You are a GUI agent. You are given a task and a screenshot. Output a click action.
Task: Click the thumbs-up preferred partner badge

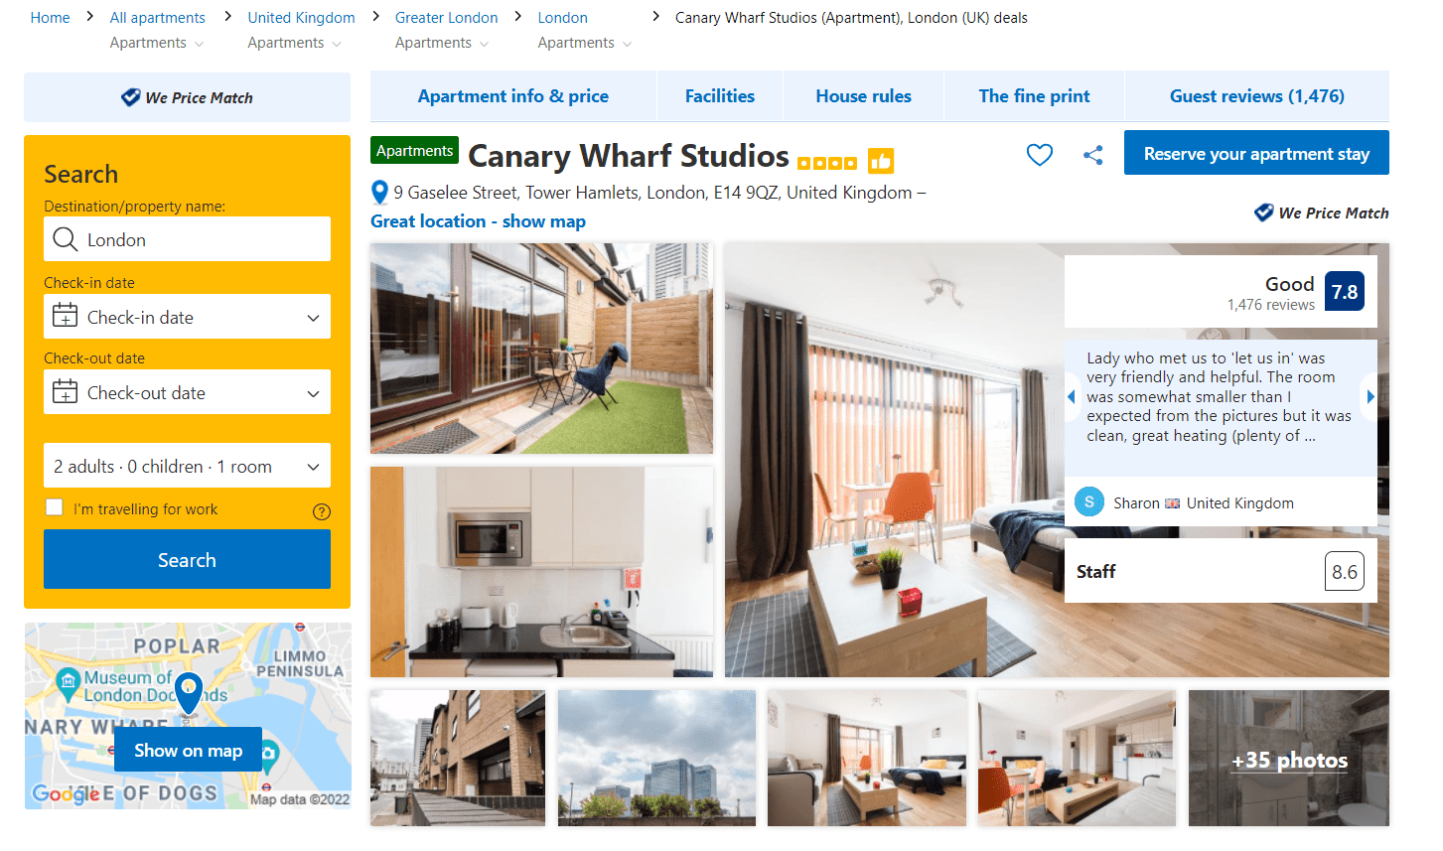pyautogui.click(x=880, y=160)
